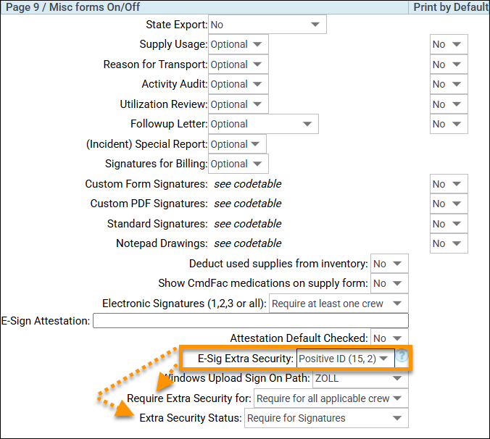Change the Extra Security Status dropdown
This screenshot has height=439, width=490.
[325, 418]
